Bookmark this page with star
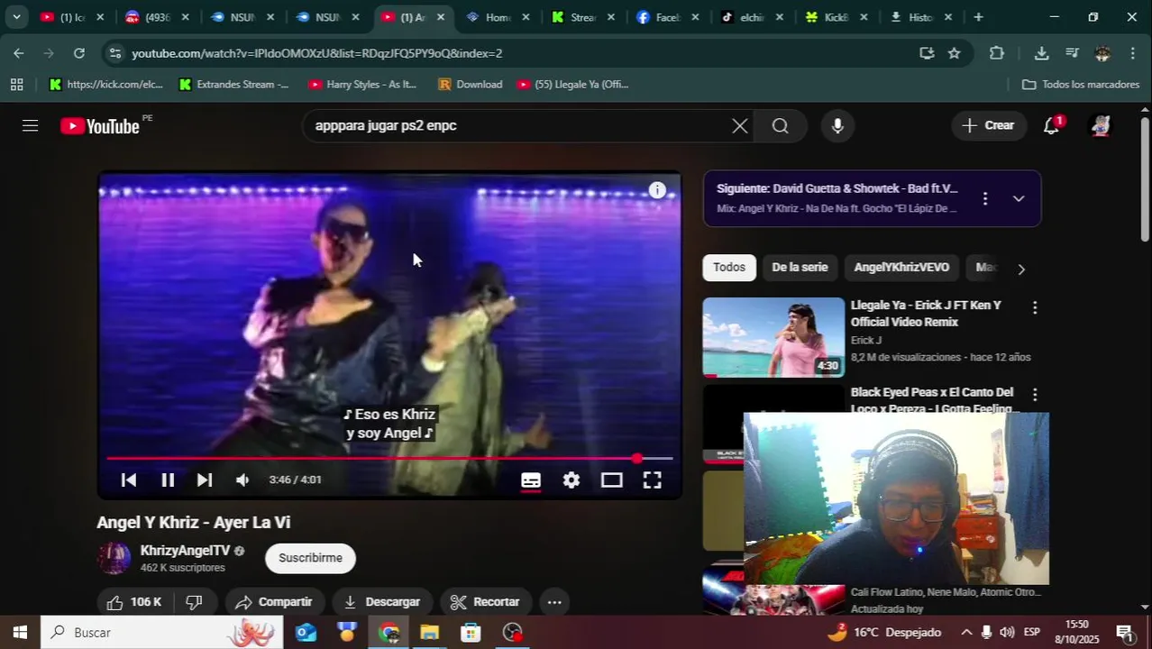 [x=954, y=53]
